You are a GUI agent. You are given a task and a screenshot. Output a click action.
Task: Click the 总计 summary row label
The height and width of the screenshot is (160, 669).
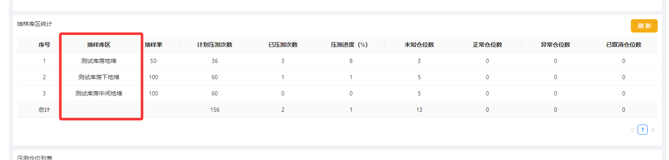[44, 110]
